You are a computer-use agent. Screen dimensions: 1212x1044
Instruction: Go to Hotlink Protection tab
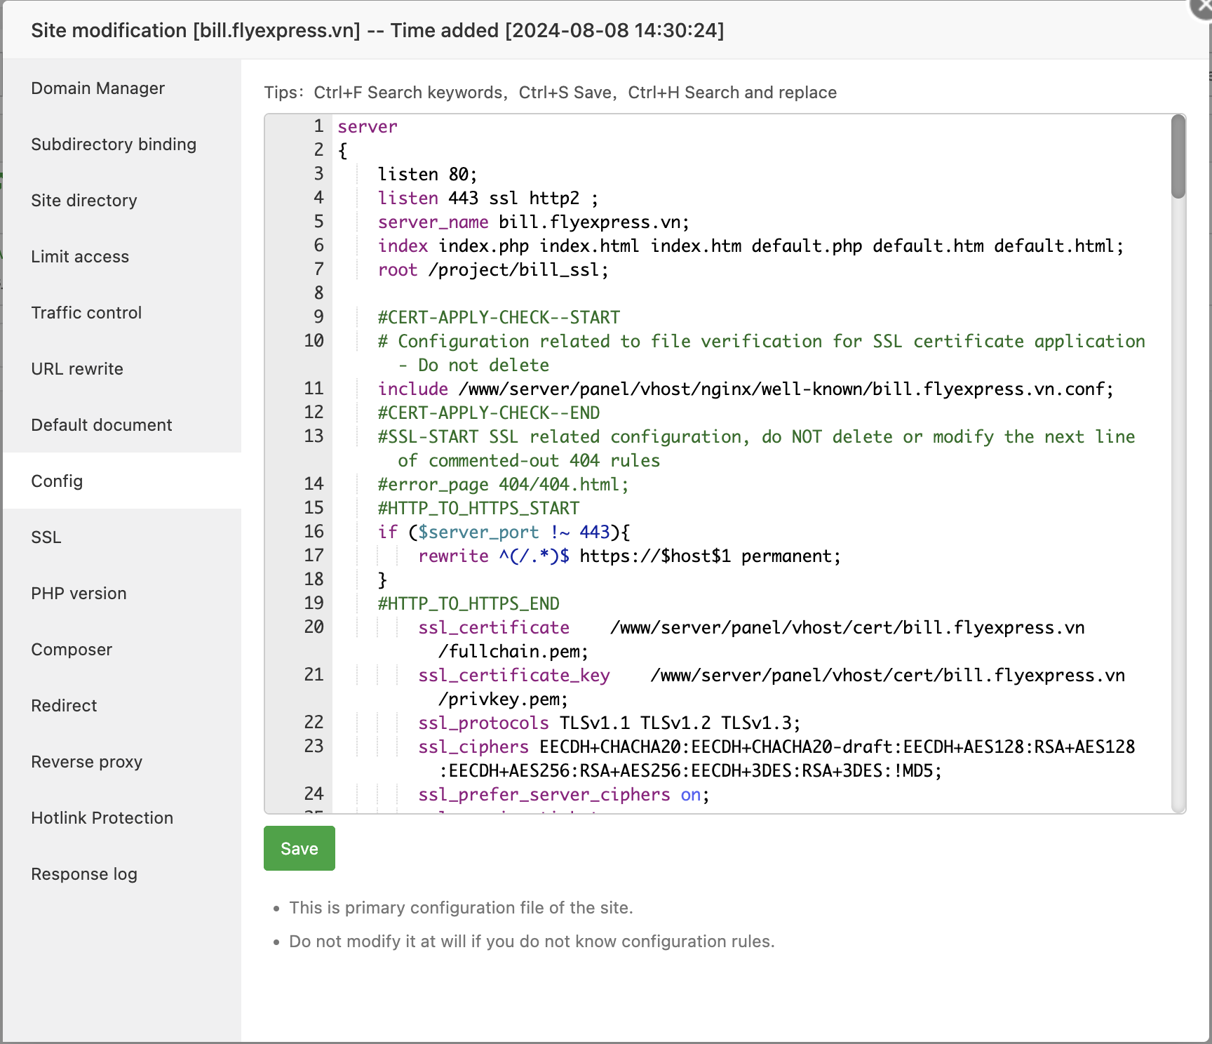(x=102, y=818)
